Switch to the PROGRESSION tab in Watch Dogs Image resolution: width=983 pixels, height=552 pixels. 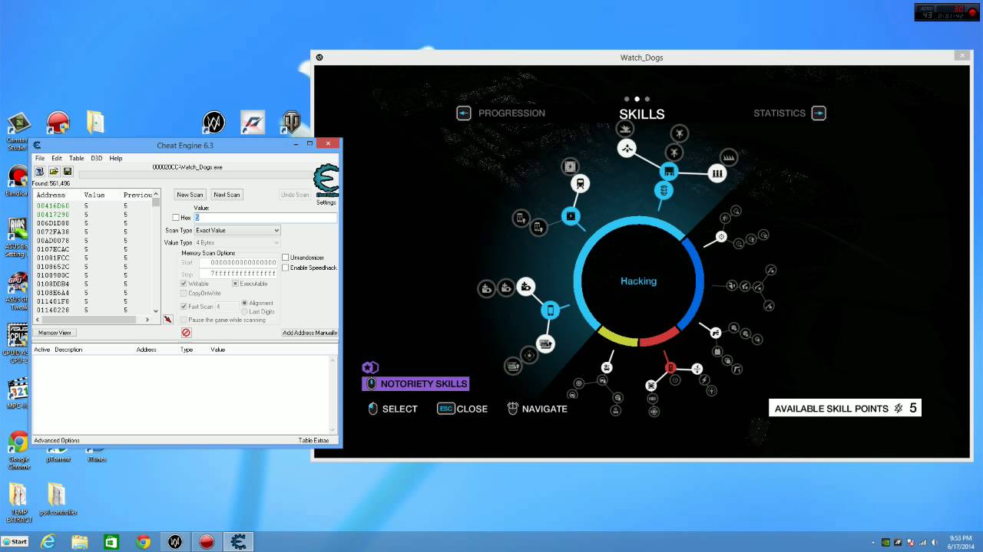[511, 113]
